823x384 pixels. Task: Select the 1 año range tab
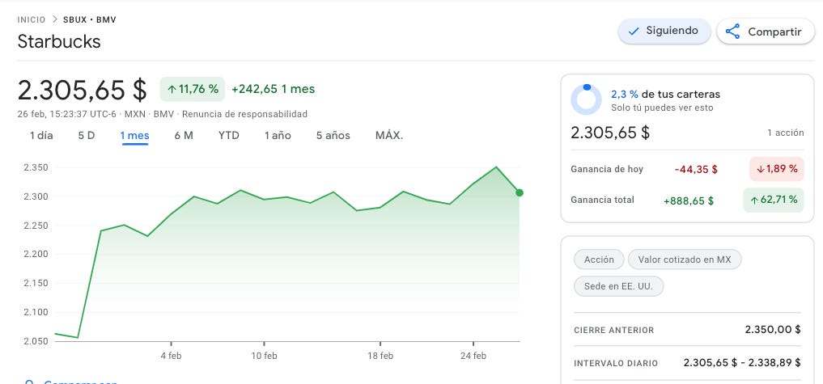(x=278, y=135)
